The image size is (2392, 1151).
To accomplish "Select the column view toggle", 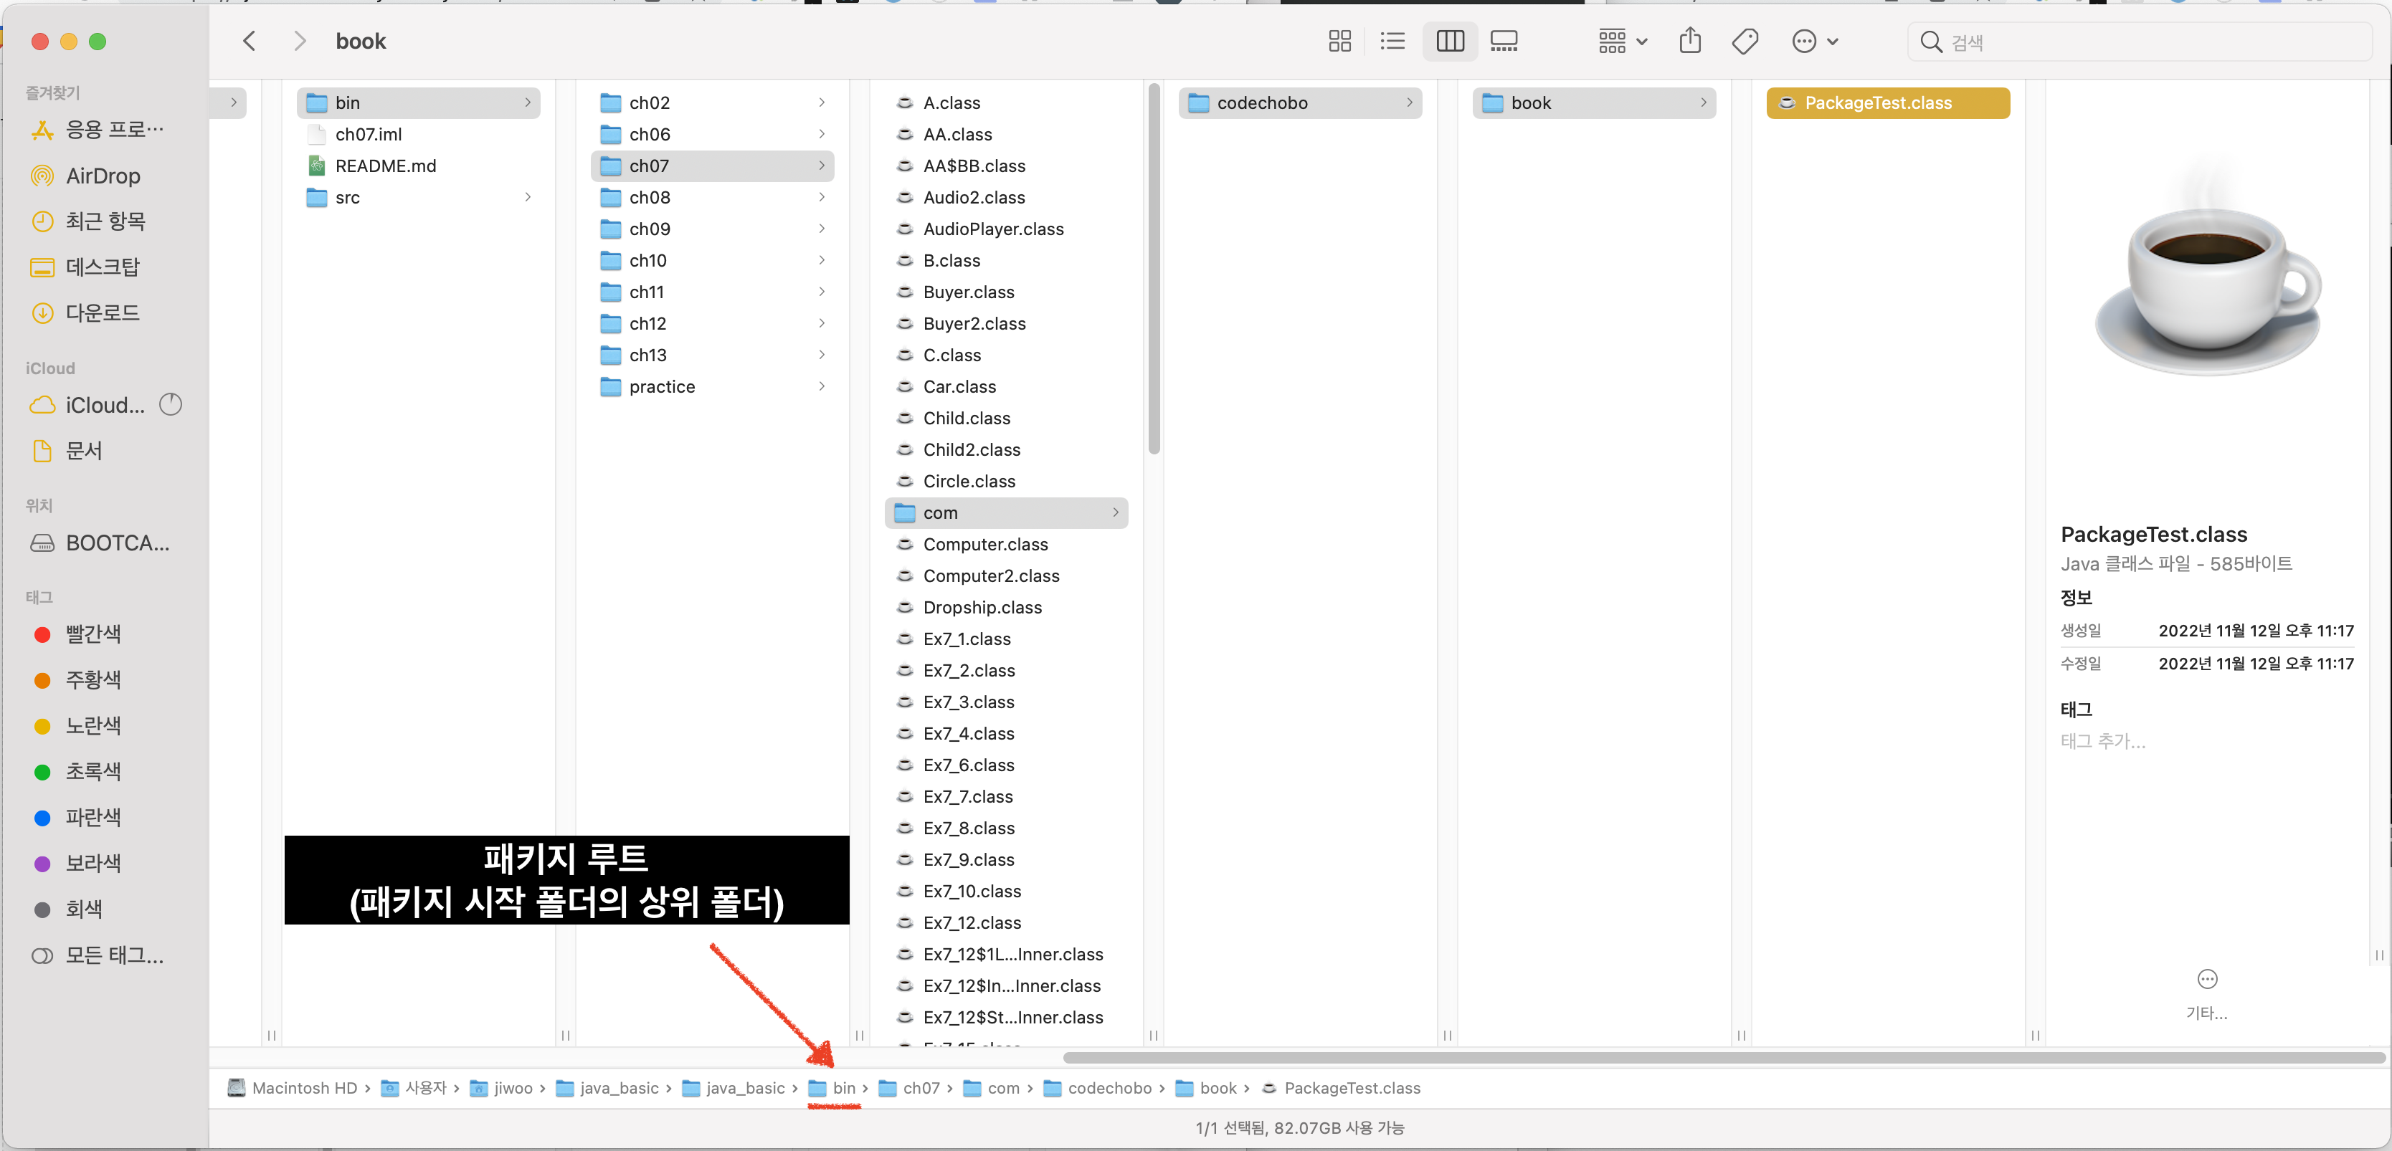I will [x=1450, y=41].
